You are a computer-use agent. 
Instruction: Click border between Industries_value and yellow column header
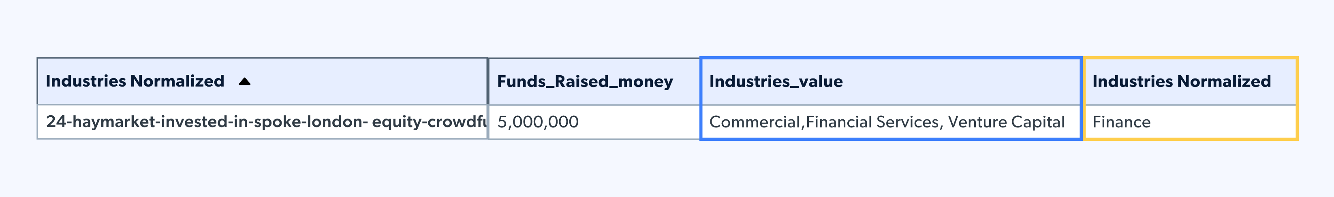(x=1082, y=82)
